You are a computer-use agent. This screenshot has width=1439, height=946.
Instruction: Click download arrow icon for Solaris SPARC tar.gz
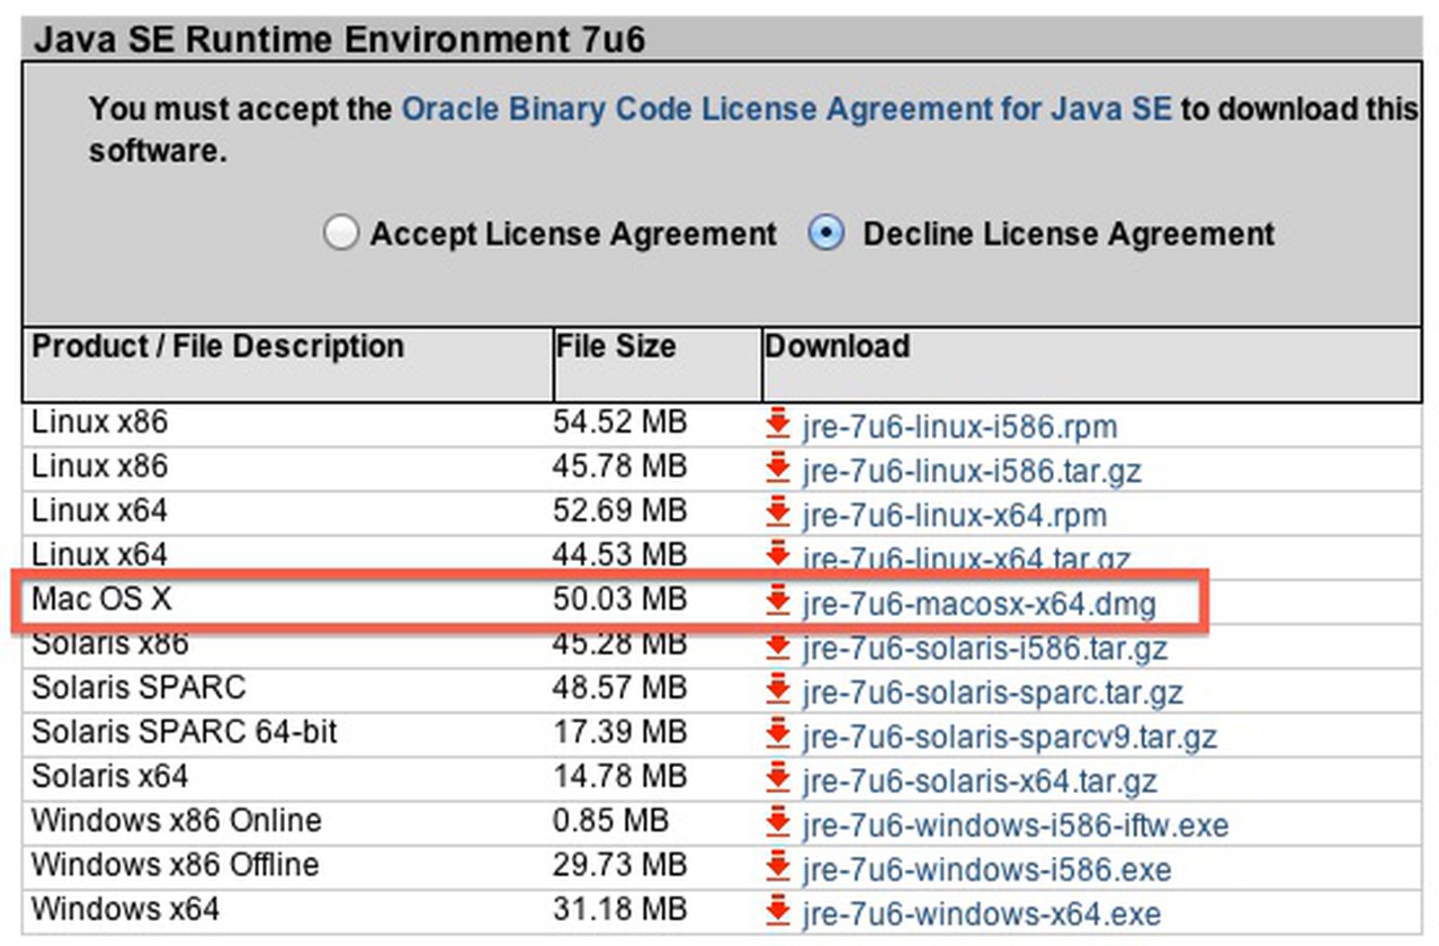click(778, 690)
